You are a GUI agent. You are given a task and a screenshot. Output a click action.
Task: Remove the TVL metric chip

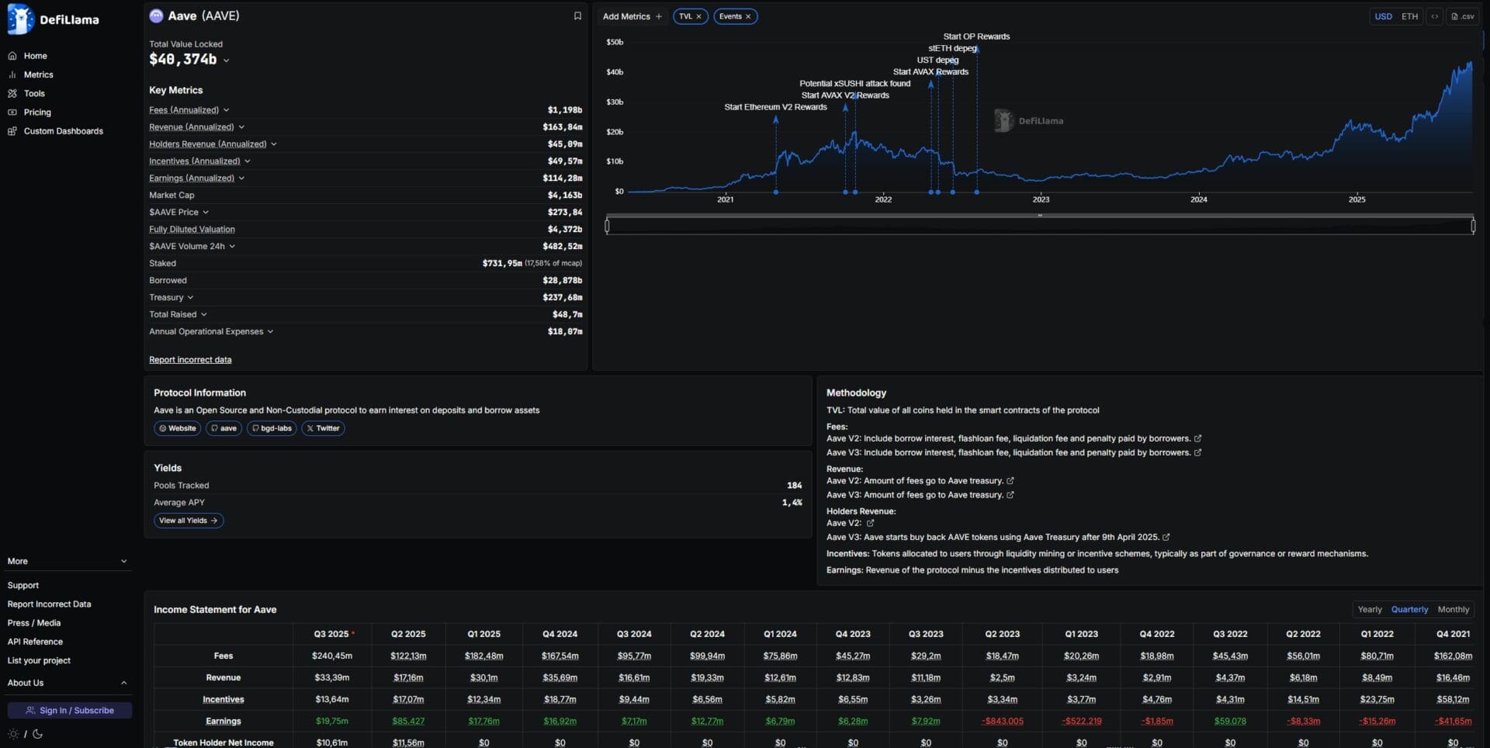[698, 16]
